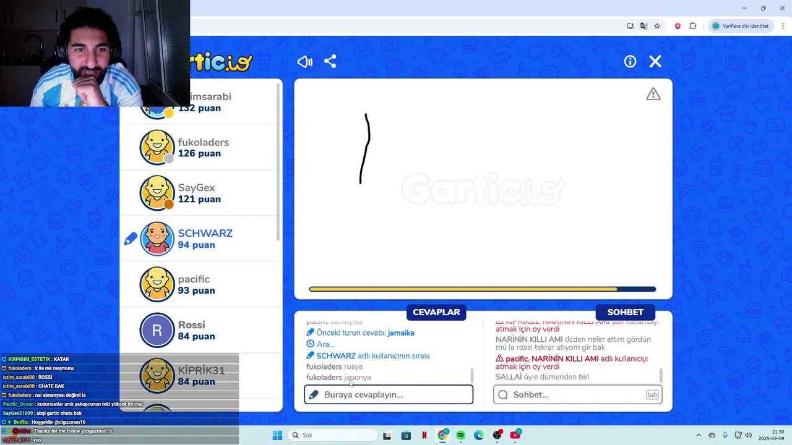The width and height of the screenshot is (792, 445).
Task: Switch to the CEVAPLAR tab
Action: tap(436, 312)
